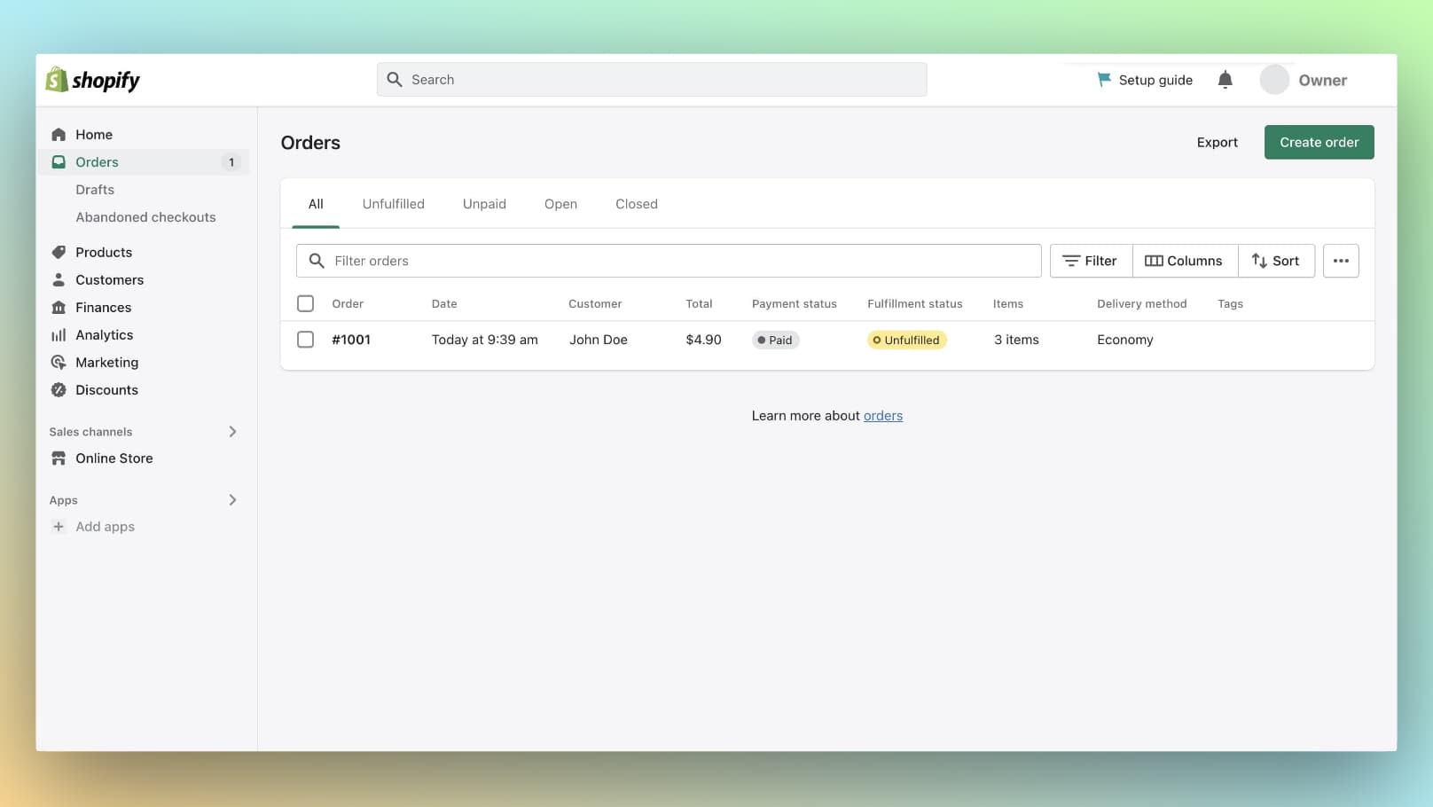
Task: Open the Discounts section
Action: 106,389
